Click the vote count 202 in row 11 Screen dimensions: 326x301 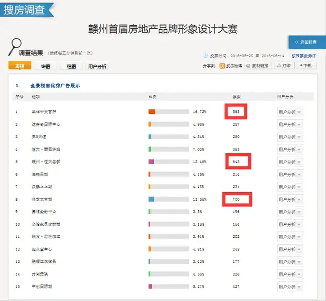236,237
